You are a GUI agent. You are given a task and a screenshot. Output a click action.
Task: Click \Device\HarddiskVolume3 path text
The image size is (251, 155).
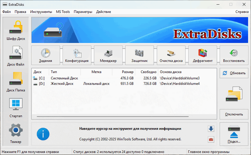point(180,78)
